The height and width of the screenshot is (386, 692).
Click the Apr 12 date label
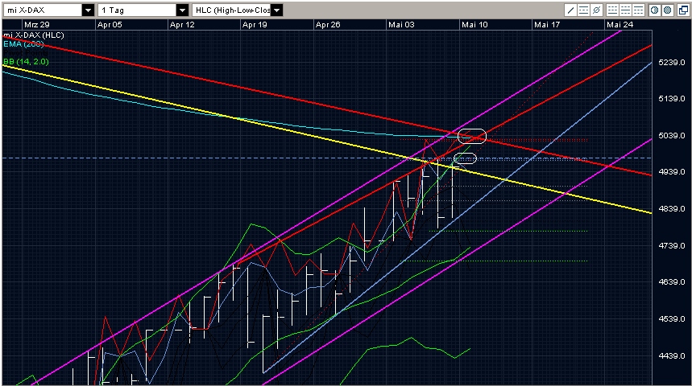coord(182,25)
